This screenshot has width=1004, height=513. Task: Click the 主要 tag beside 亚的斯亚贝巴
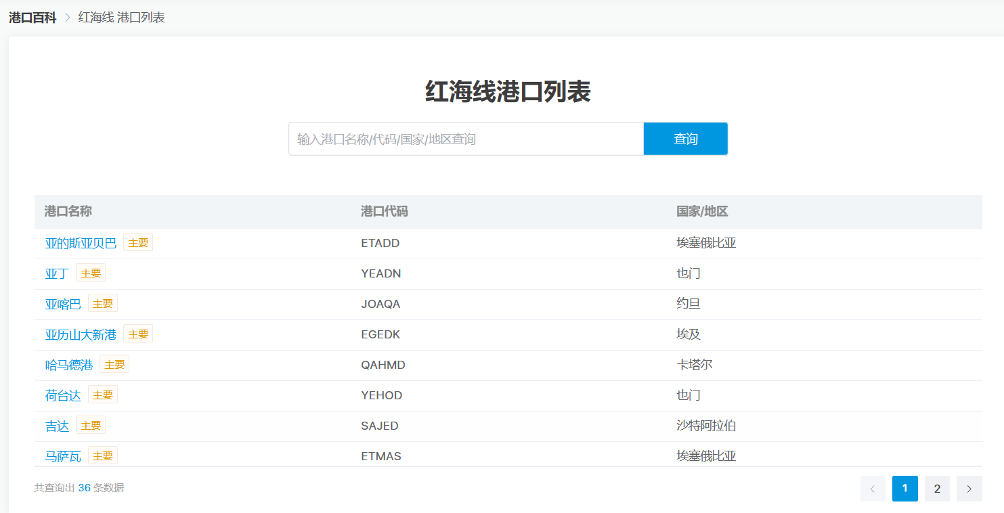click(x=138, y=242)
